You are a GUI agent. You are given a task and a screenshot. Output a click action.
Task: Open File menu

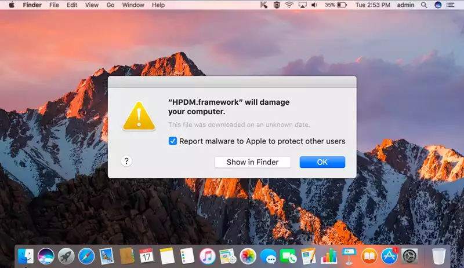54,5
